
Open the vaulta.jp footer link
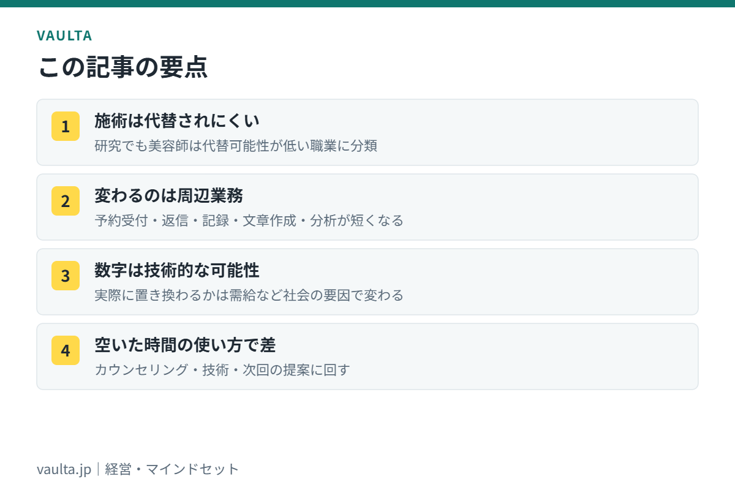(64, 470)
